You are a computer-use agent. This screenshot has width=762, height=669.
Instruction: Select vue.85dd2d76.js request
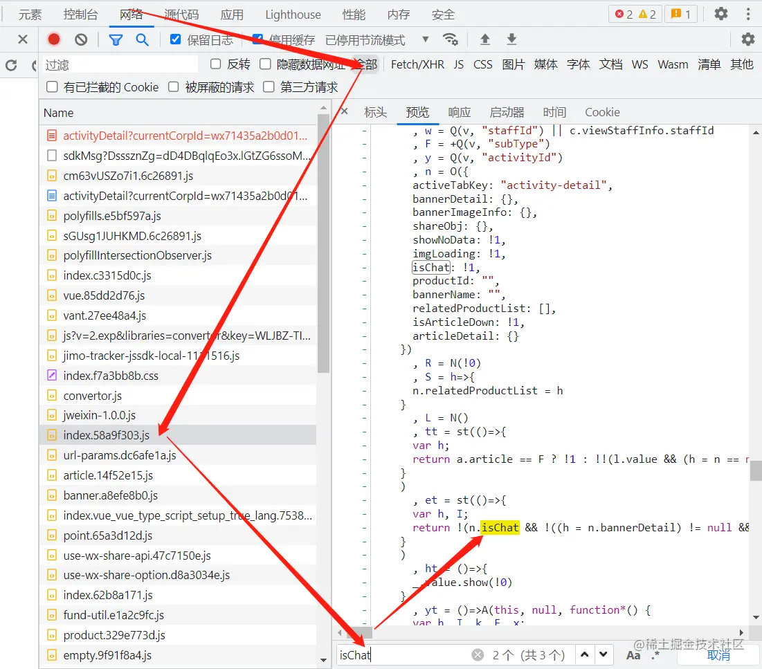tap(177, 295)
